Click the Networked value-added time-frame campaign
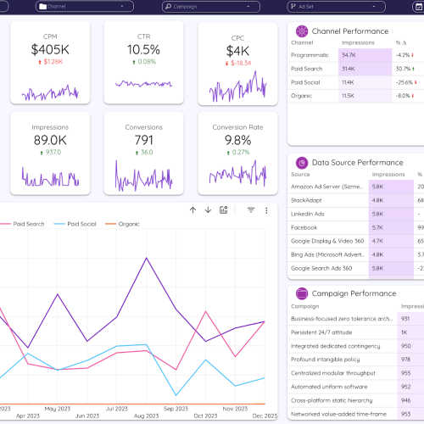This screenshot has width=424, height=424. coord(355,414)
